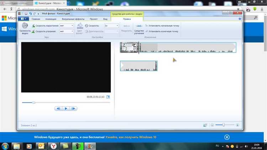The width and height of the screenshot is (267, 150).
Task: Open the background color (Цвет фона) picker
Action: click(80, 29)
